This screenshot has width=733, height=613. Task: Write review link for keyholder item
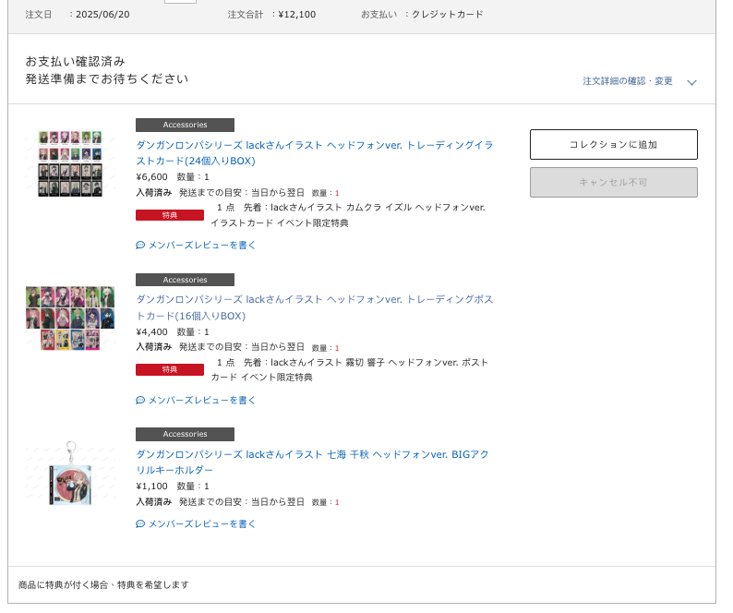(201, 524)
